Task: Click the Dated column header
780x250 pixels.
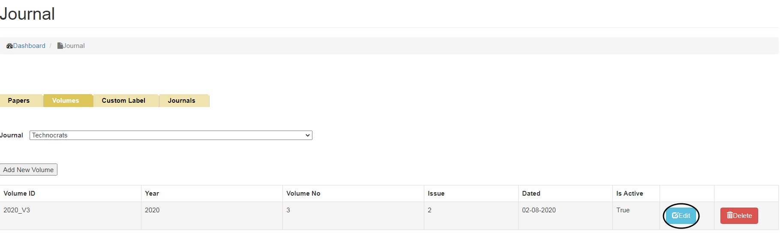Action: [531, 193]
